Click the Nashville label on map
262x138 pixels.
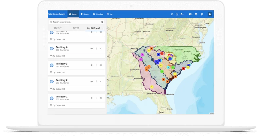click(x=134, y=48)
